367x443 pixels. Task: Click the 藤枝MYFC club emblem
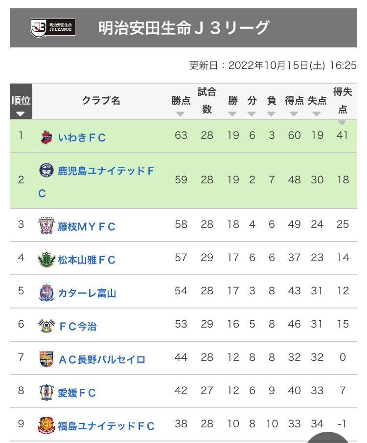(x=46, y=226)
